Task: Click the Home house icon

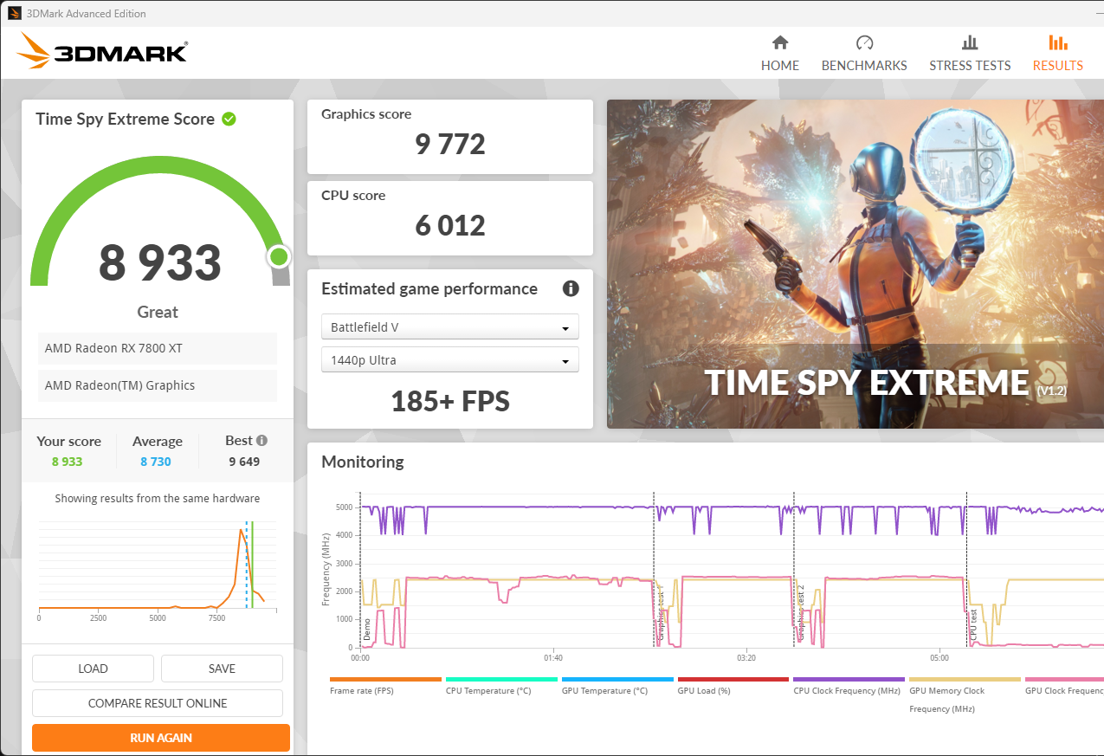Action: click(780, 42)
